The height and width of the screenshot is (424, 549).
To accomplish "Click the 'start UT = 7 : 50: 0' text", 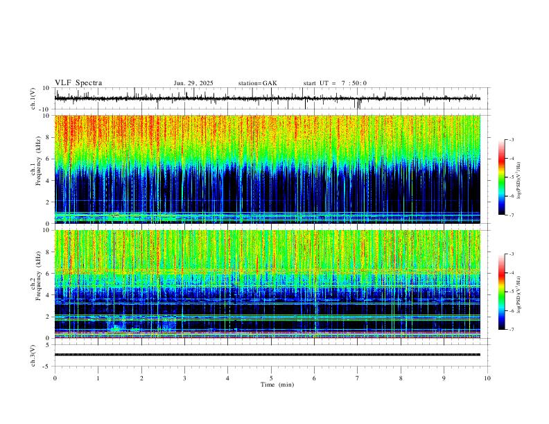I will [335, 83].
